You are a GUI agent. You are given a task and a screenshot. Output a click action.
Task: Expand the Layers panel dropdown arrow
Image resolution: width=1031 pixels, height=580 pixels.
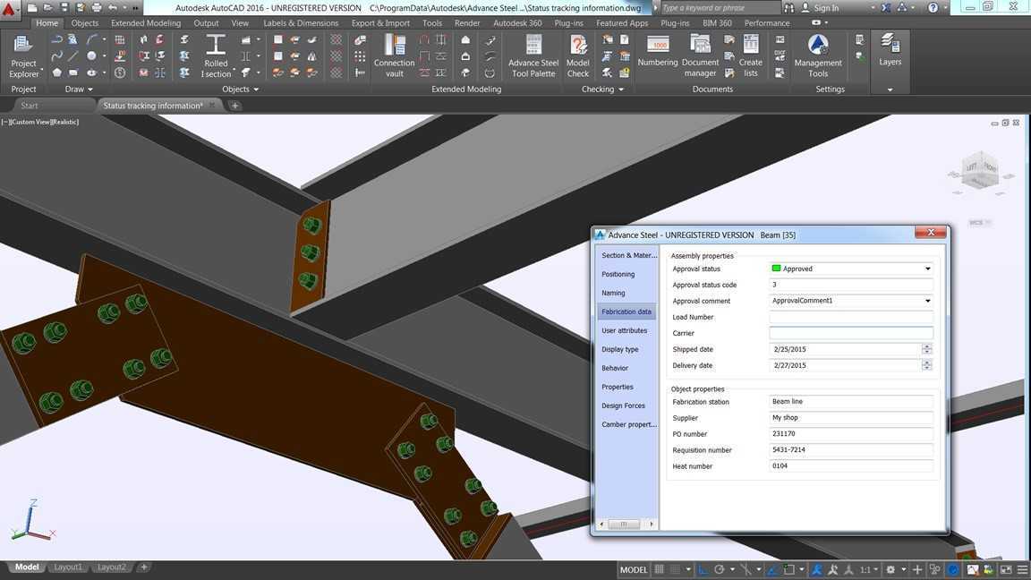coord(890,90)
